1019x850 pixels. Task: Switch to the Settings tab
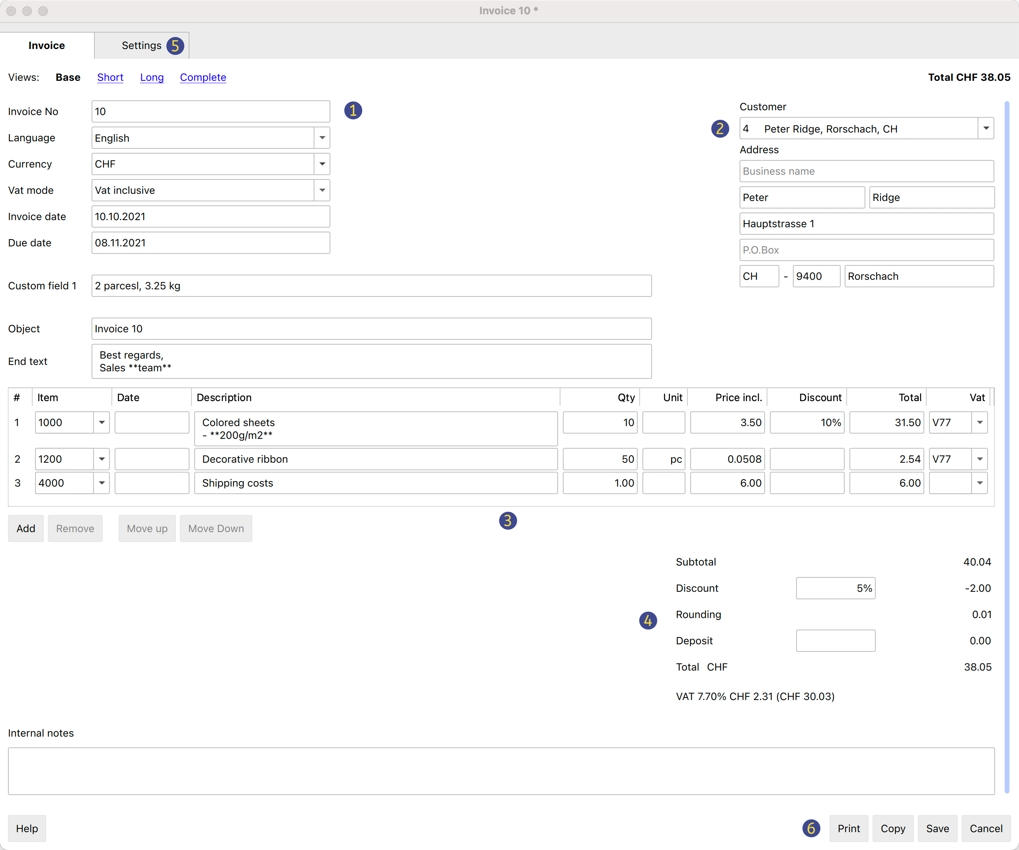(141, 46)
